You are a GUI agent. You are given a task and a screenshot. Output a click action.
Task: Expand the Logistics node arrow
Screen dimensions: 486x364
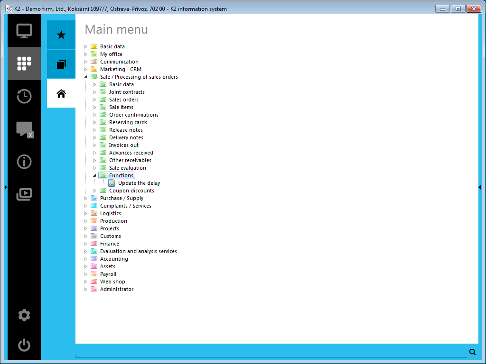[x=86, y=214]
